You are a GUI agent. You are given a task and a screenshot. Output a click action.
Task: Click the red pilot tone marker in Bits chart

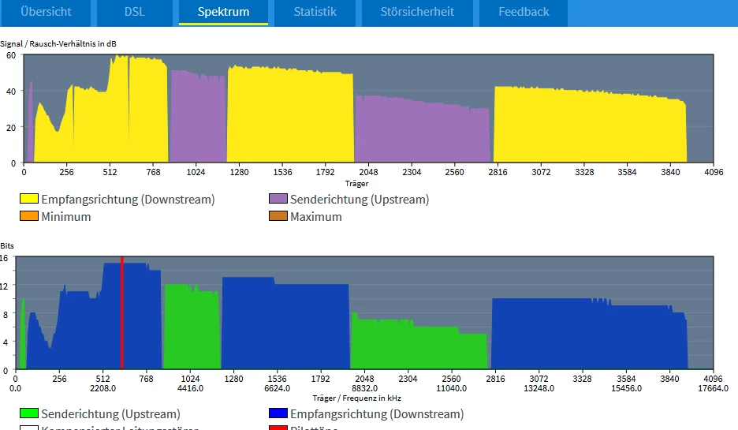[x=122, y=313]
